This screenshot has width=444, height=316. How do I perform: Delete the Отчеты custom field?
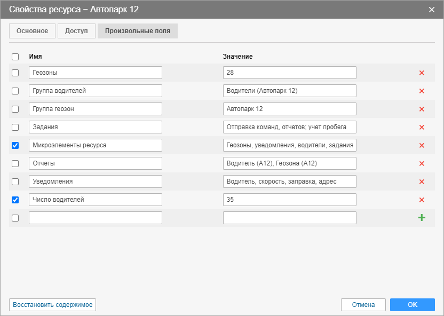click(x=422, y=163)
